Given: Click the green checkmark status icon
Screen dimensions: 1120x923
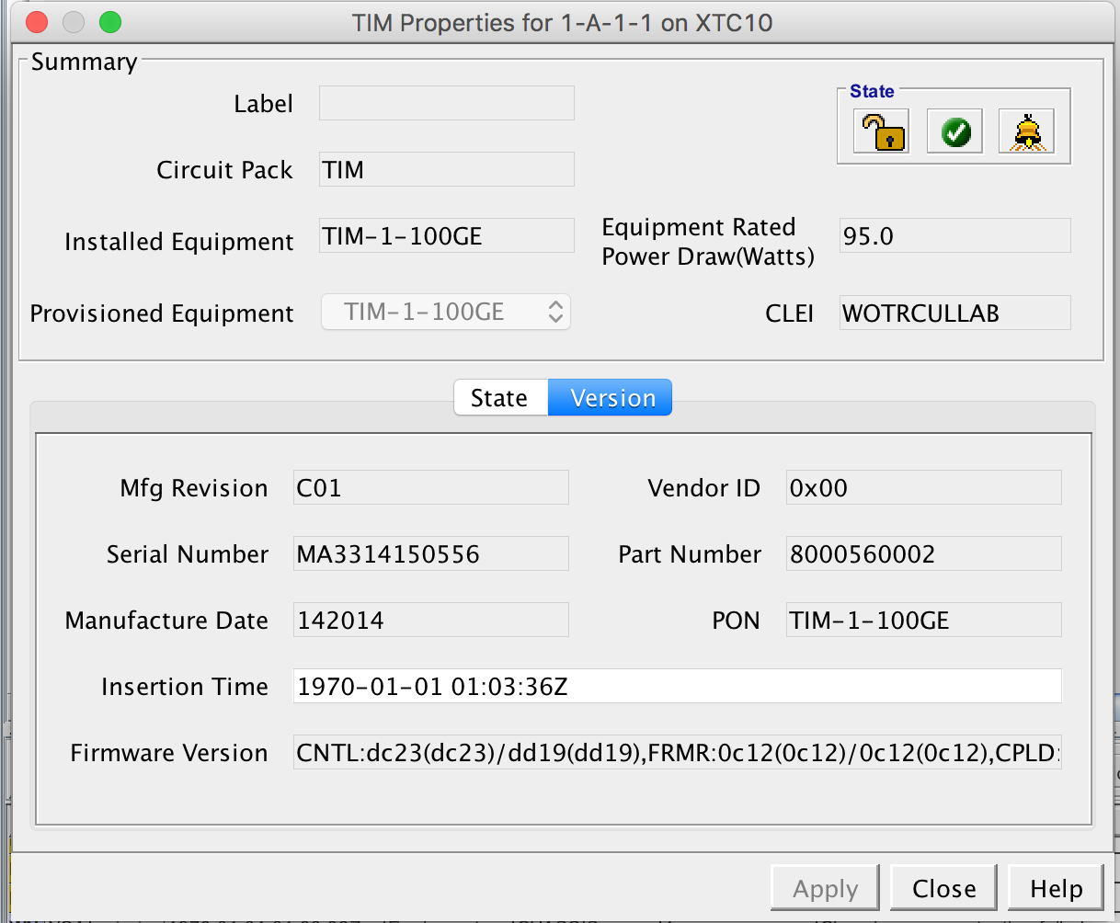Looking at the screenshot, I should pyautogui.click(x=954, y=131).
